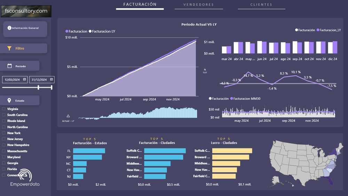
Task: Click the Periodo calendar icon
Action: [9, 66]
